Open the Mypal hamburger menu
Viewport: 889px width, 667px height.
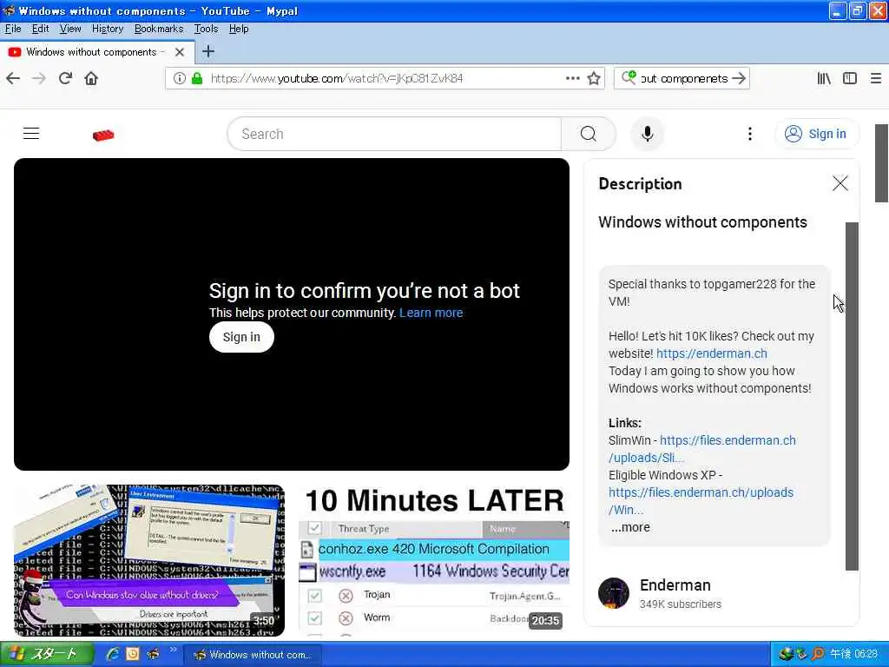(x=875, y=78)
